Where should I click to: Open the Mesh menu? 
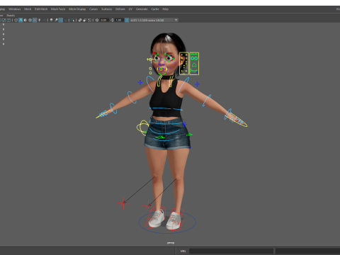[x=28, y=9]
